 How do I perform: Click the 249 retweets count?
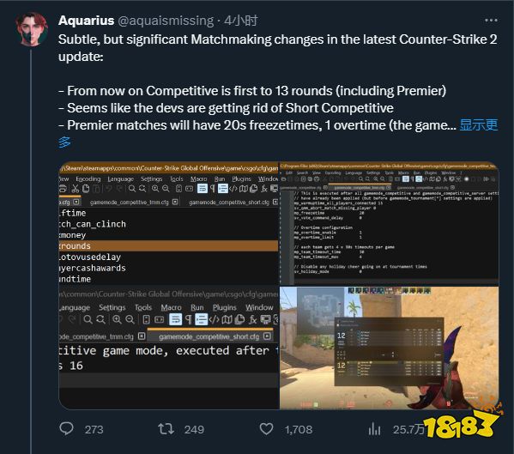pos(194,429)
